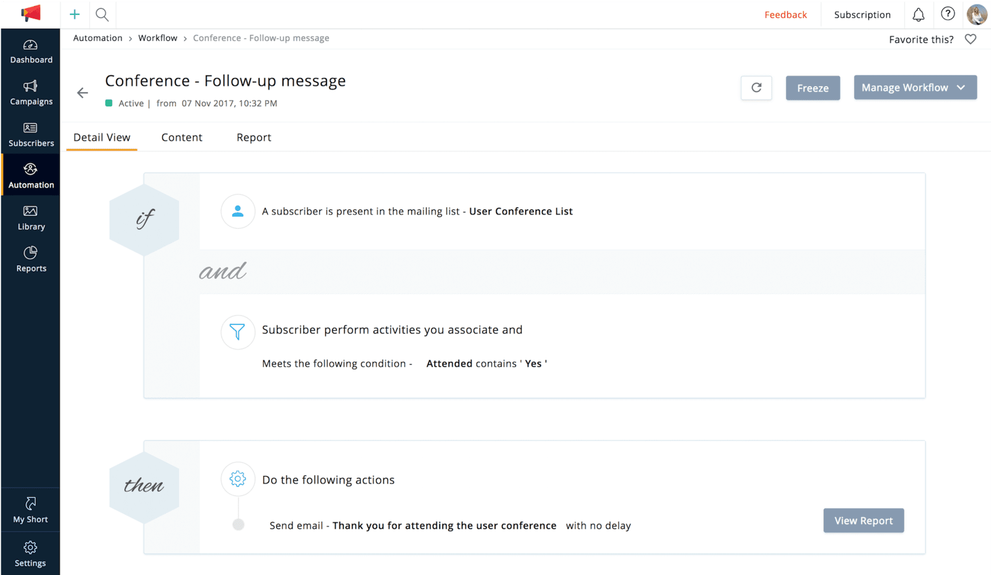The width and height of the screenshot is (991, 575).
Task: Open Settings gear in sidebar
Action: click(x=30, y=554)
